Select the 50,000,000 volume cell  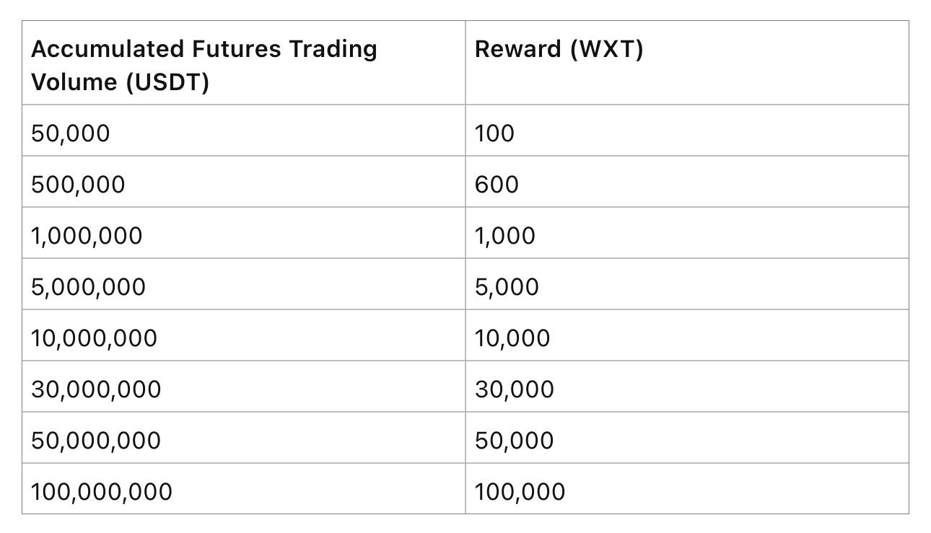243,438
